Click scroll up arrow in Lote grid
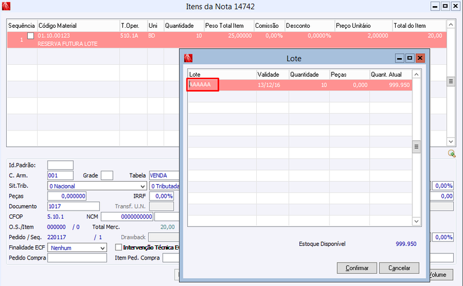Screen dimensions: 463x286 416,75
